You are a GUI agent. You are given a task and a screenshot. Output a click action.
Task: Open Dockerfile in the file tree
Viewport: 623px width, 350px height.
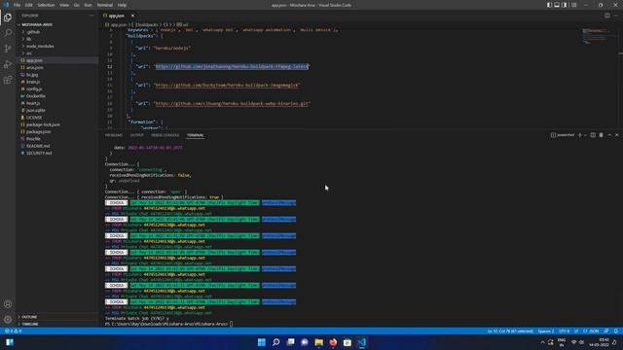point(36,96)
